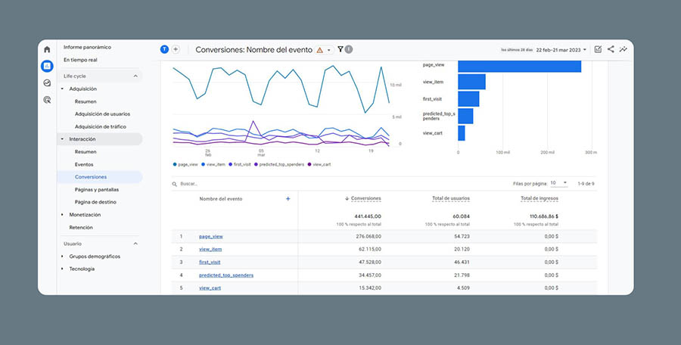Open the rows per page dropdown
This screenshot has height=345, width=681.
point(558,183)
